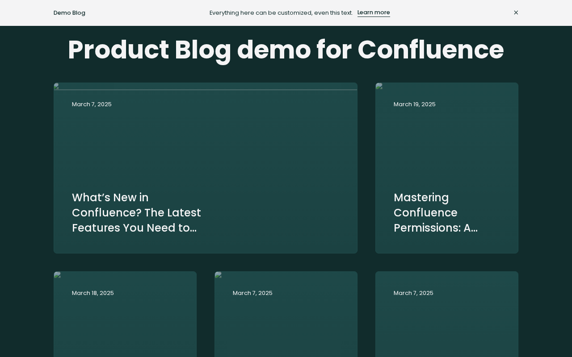The image size is (572, 357).
Task: Click the banner text about customization
Action: [281, 12]
